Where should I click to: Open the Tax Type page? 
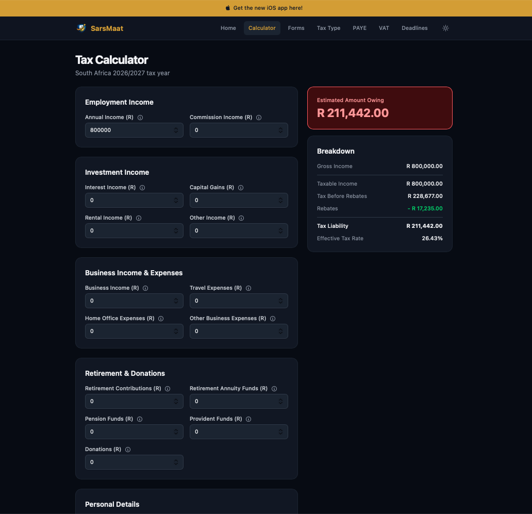click(x=328, y=28)
